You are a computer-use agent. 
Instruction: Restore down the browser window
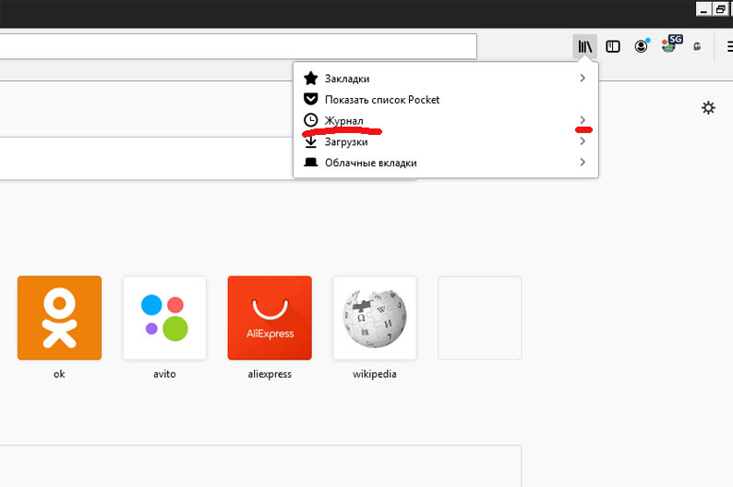[720, 9]
